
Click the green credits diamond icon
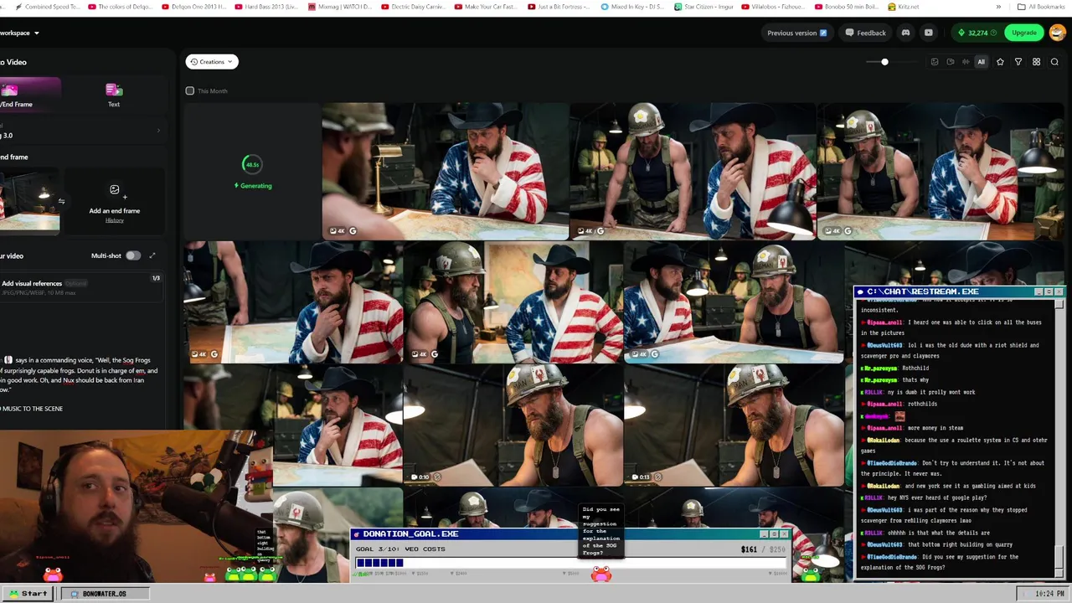pos(961,33)
